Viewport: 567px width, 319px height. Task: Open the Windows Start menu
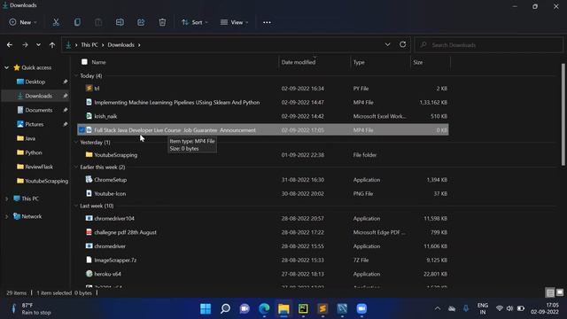(x=206, y=308)
